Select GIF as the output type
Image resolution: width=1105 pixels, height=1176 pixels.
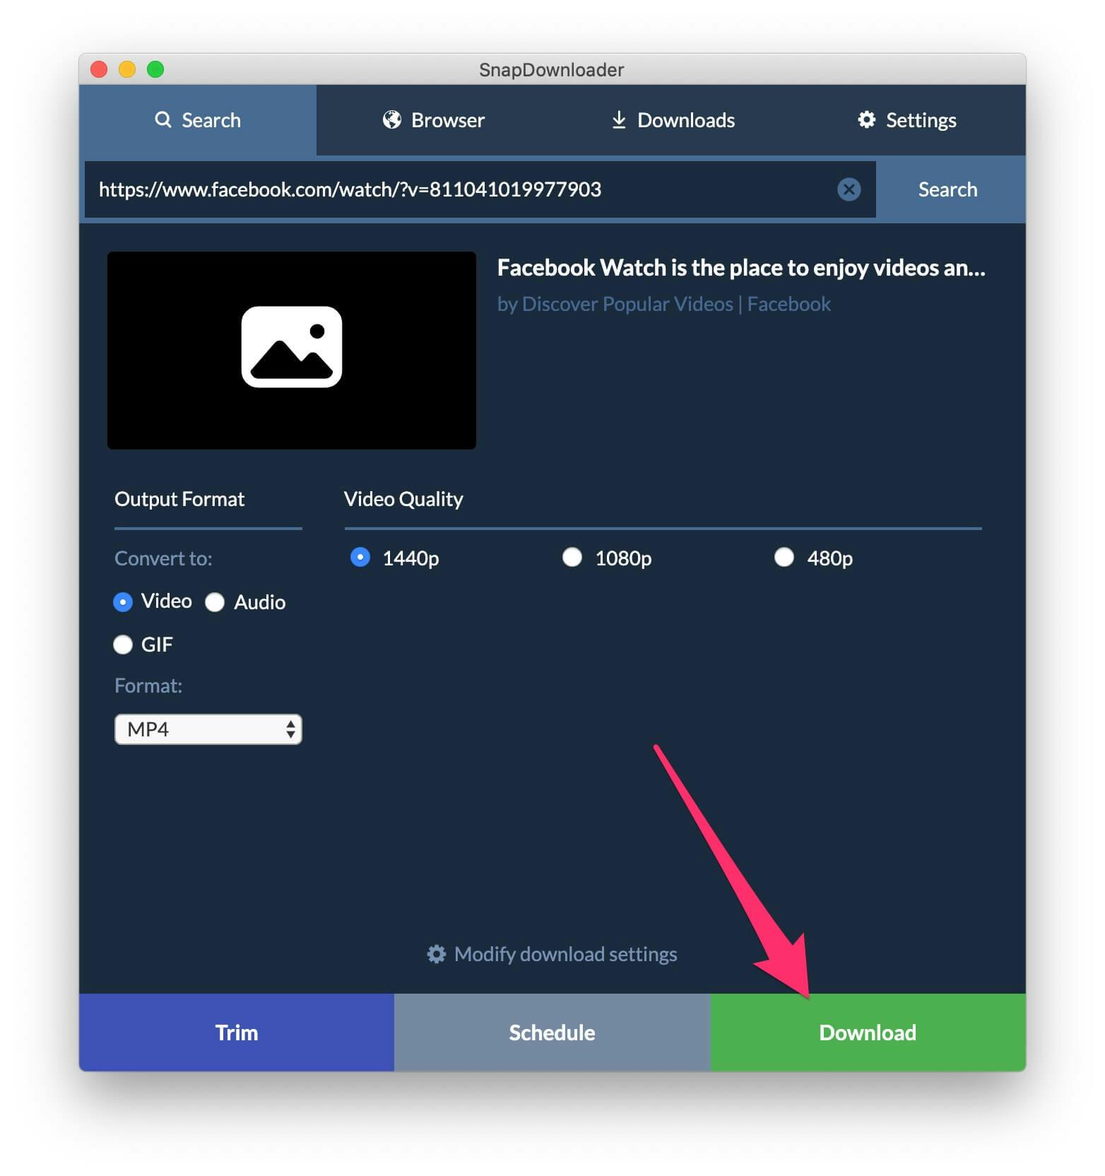pyautogui.click(x=123, y=645)
